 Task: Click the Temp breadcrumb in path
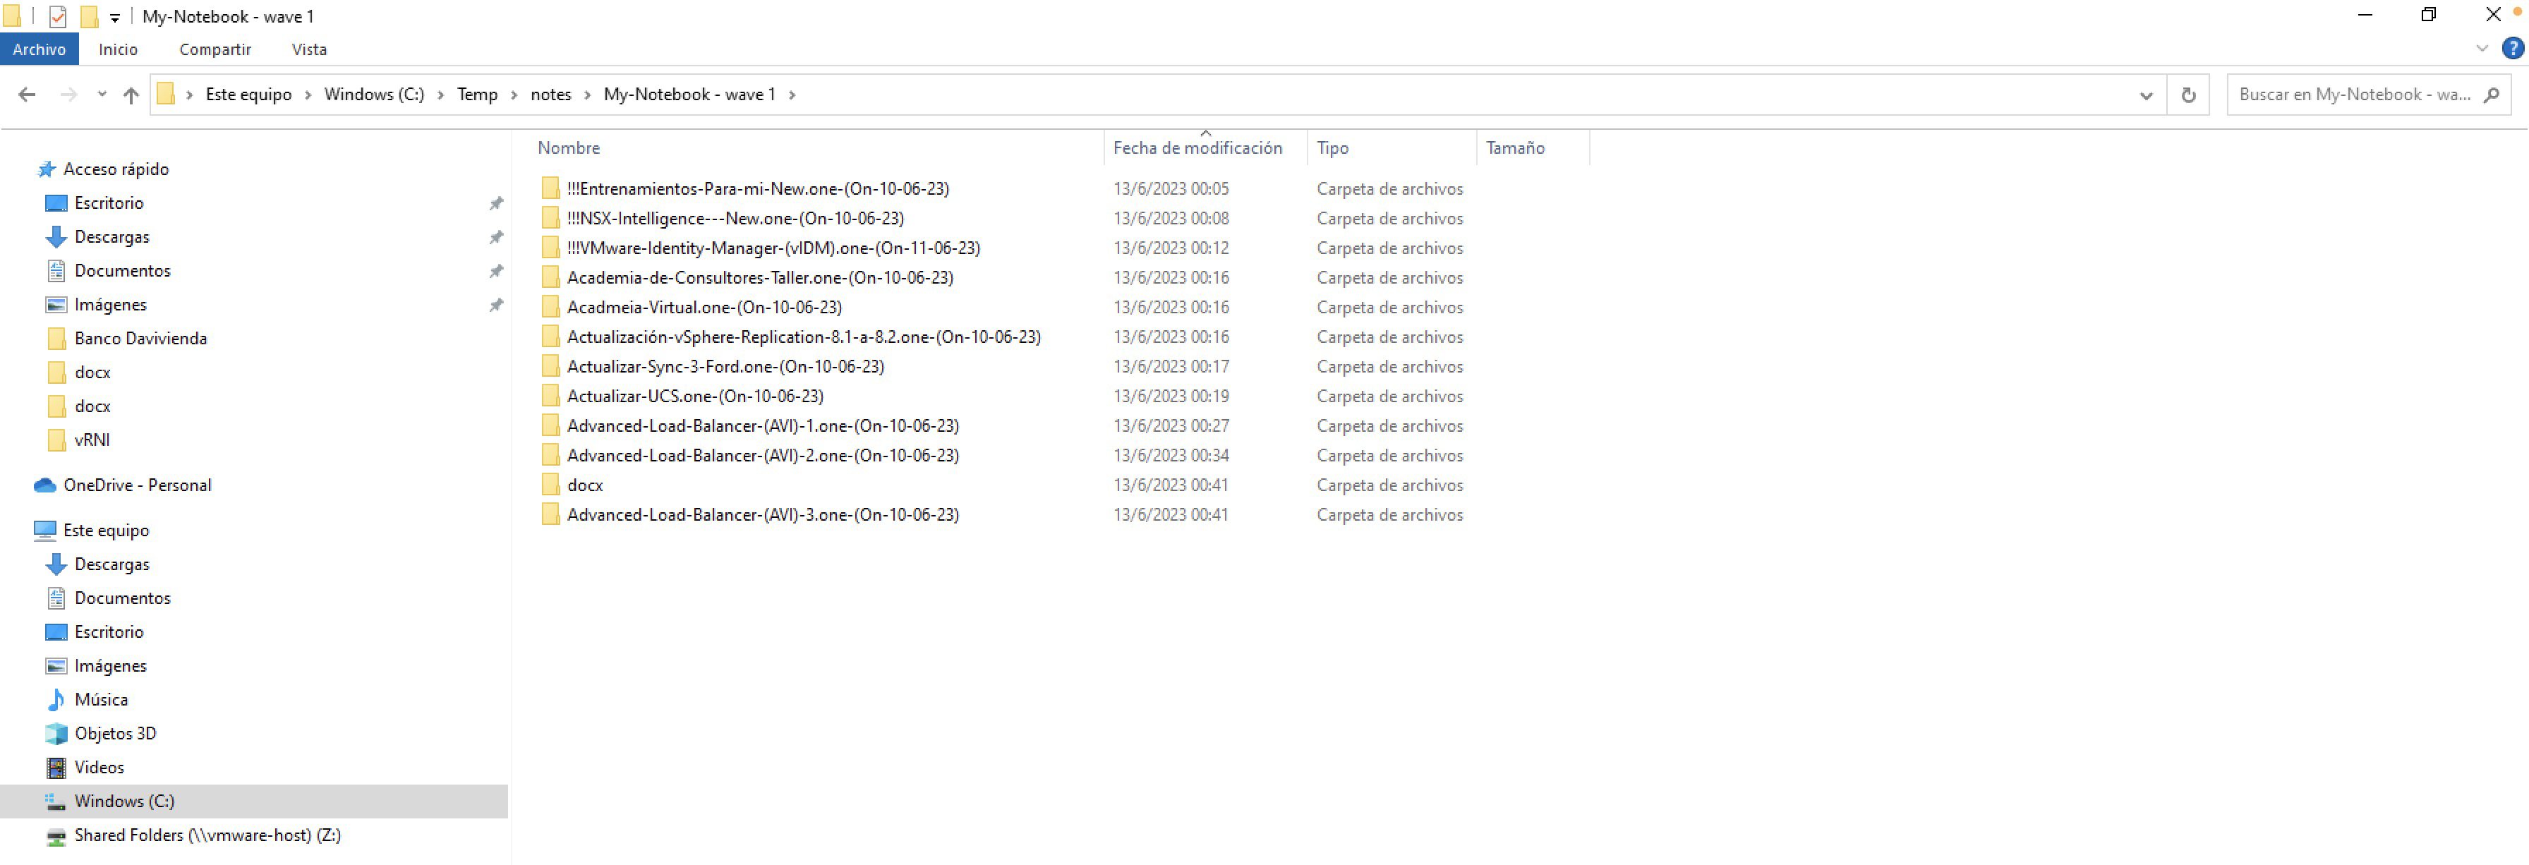point(477,95)
